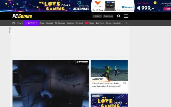Open the Newsletter menu item
This screenshot has width=171, height=107.
point(117,23)
